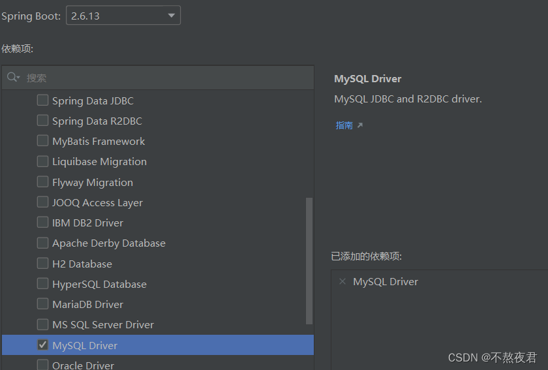Image resolution: width=548 pixels, height=370 pixels.
Task: Select the IBM DB2 Driver label
Action: point(87,223)
